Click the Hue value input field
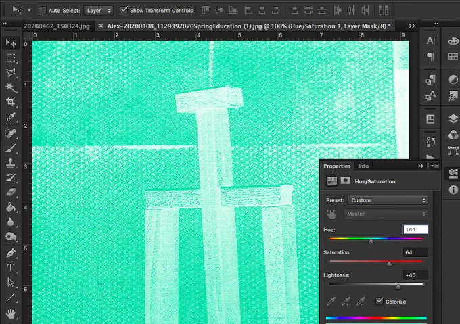460x324 pixels. [415, 229]
